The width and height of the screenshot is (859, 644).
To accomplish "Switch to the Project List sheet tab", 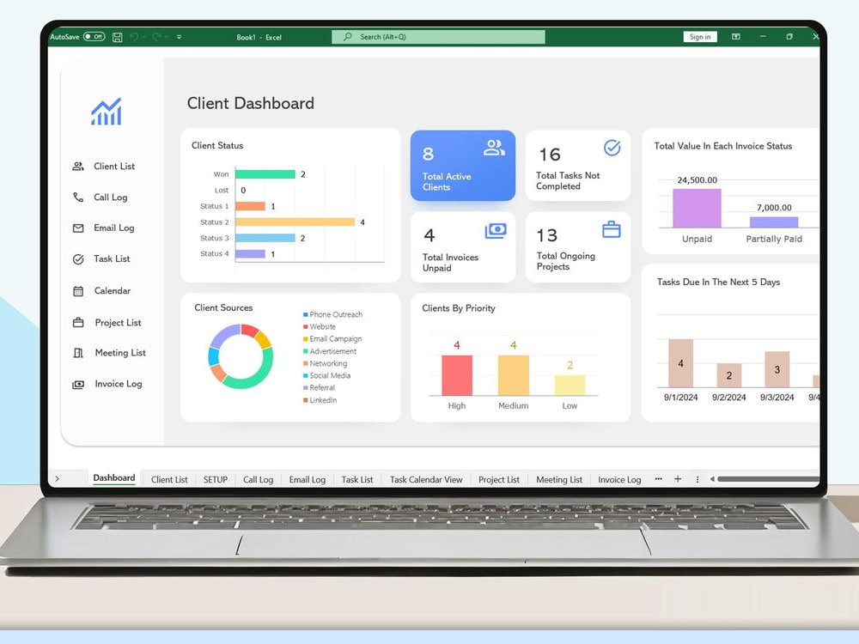I will tap(499, 480).
